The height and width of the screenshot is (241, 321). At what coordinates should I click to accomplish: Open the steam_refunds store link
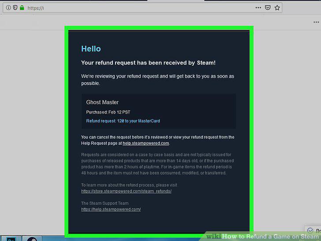point(126,191)
